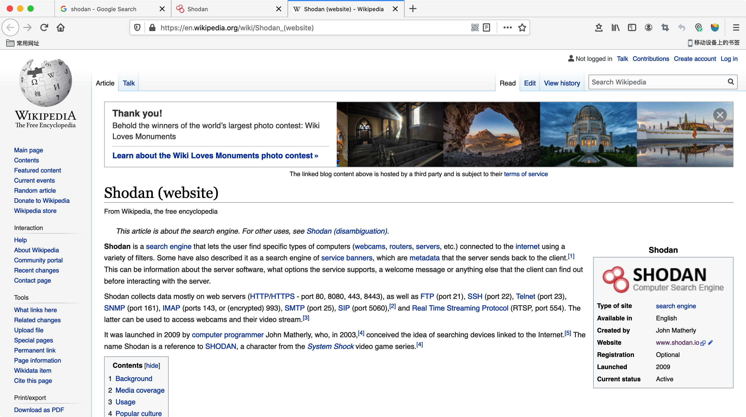Hide the Contents table via hide toggle

pos(152,365)
